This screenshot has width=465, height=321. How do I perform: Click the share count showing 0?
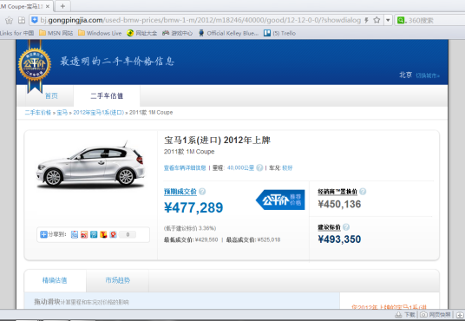point(128,234)
